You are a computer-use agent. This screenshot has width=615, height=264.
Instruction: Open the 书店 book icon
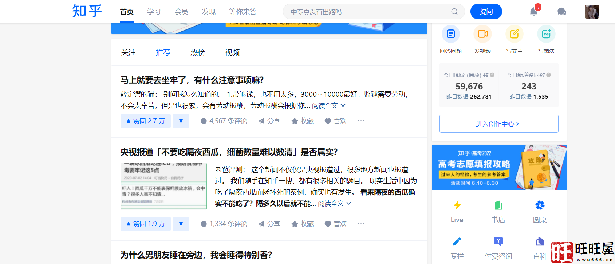pos(498,205)
